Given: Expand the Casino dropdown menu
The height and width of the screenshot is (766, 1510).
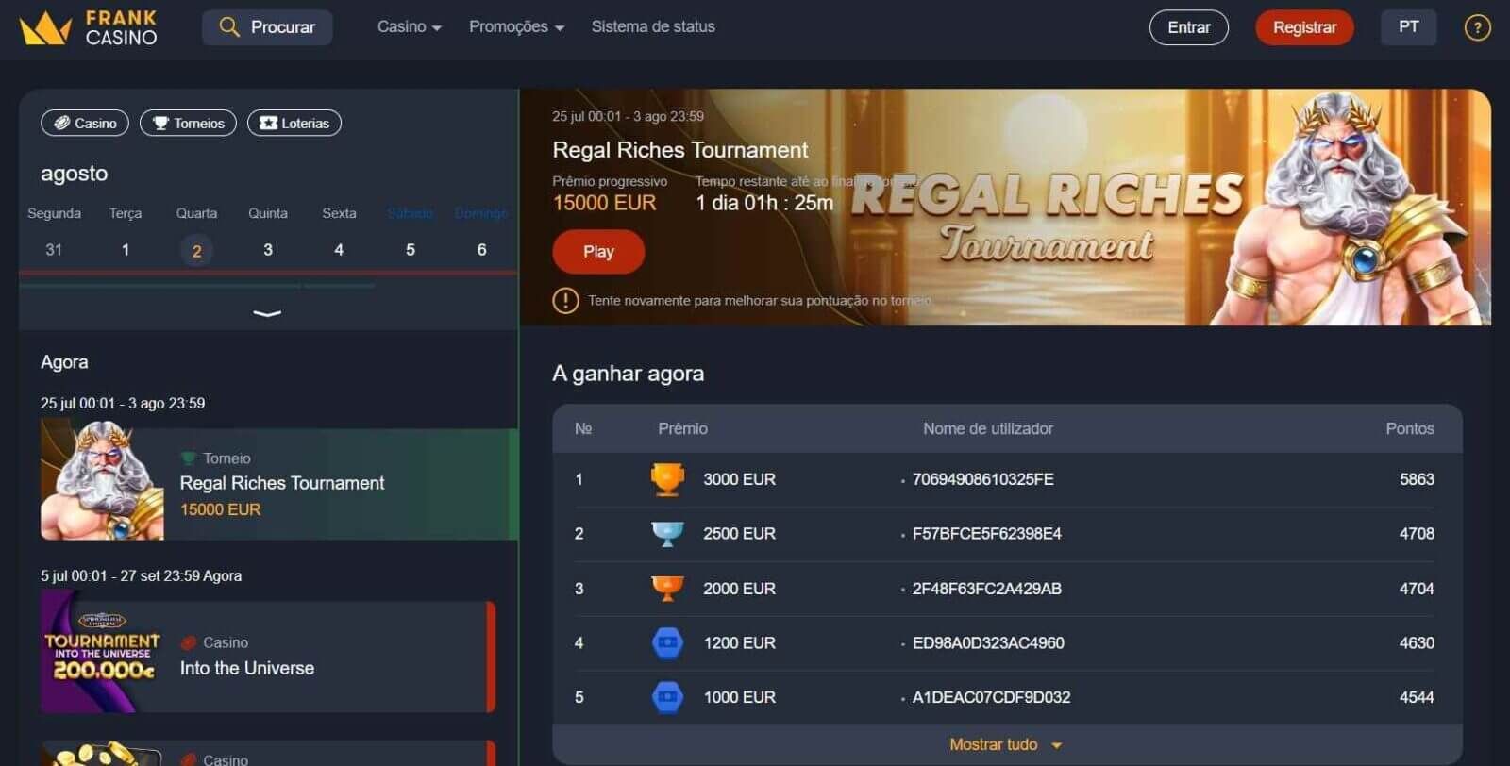Looking at the screenshot, I should coord(410,27).
